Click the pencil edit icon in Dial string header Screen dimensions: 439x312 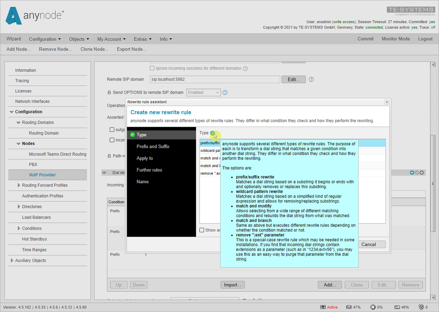point(417,173)
